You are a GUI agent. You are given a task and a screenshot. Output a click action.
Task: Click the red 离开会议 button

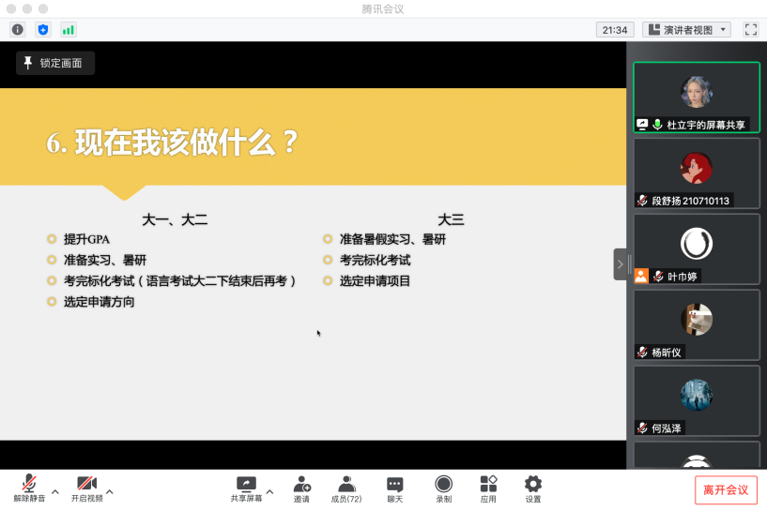(x=726, y=489)
